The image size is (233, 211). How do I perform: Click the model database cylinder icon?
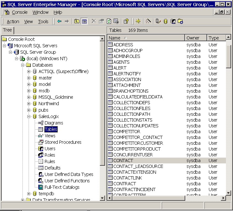[x=35, y=84]
